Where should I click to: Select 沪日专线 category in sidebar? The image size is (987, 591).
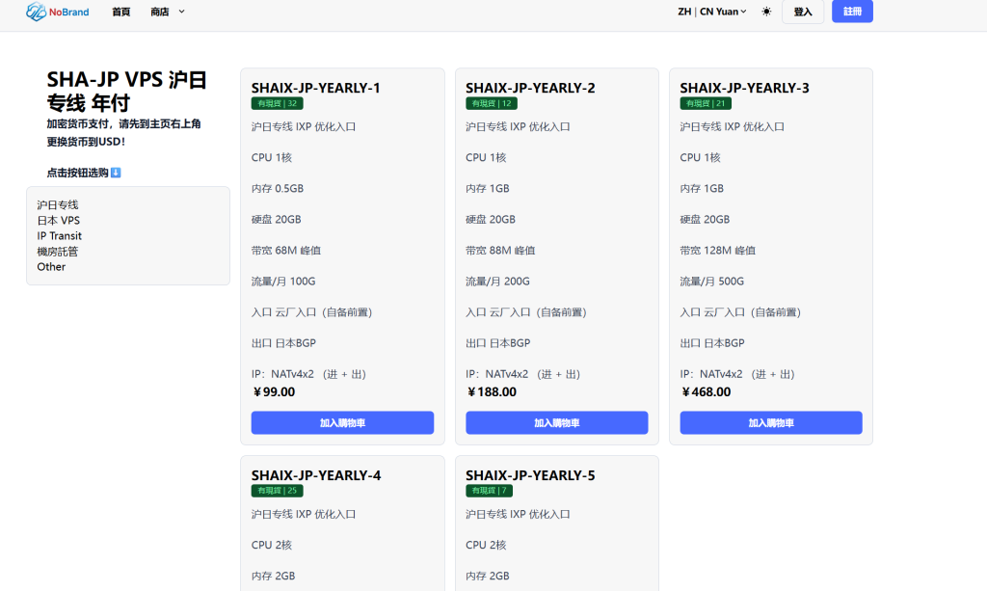point(58,205)
